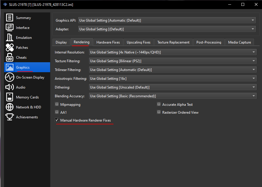262x187 pixels.
Task: Select the Interface sidebar icon
Action: (10, 27)
